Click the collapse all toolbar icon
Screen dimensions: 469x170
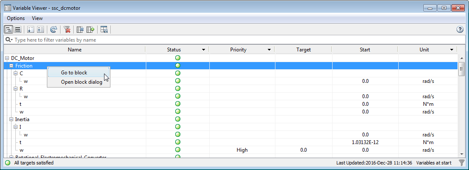click(41, 29)
